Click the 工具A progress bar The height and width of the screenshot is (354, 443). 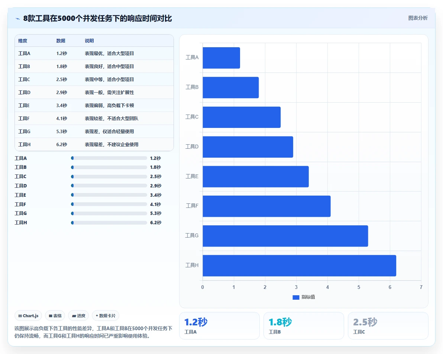coord(109,158)
